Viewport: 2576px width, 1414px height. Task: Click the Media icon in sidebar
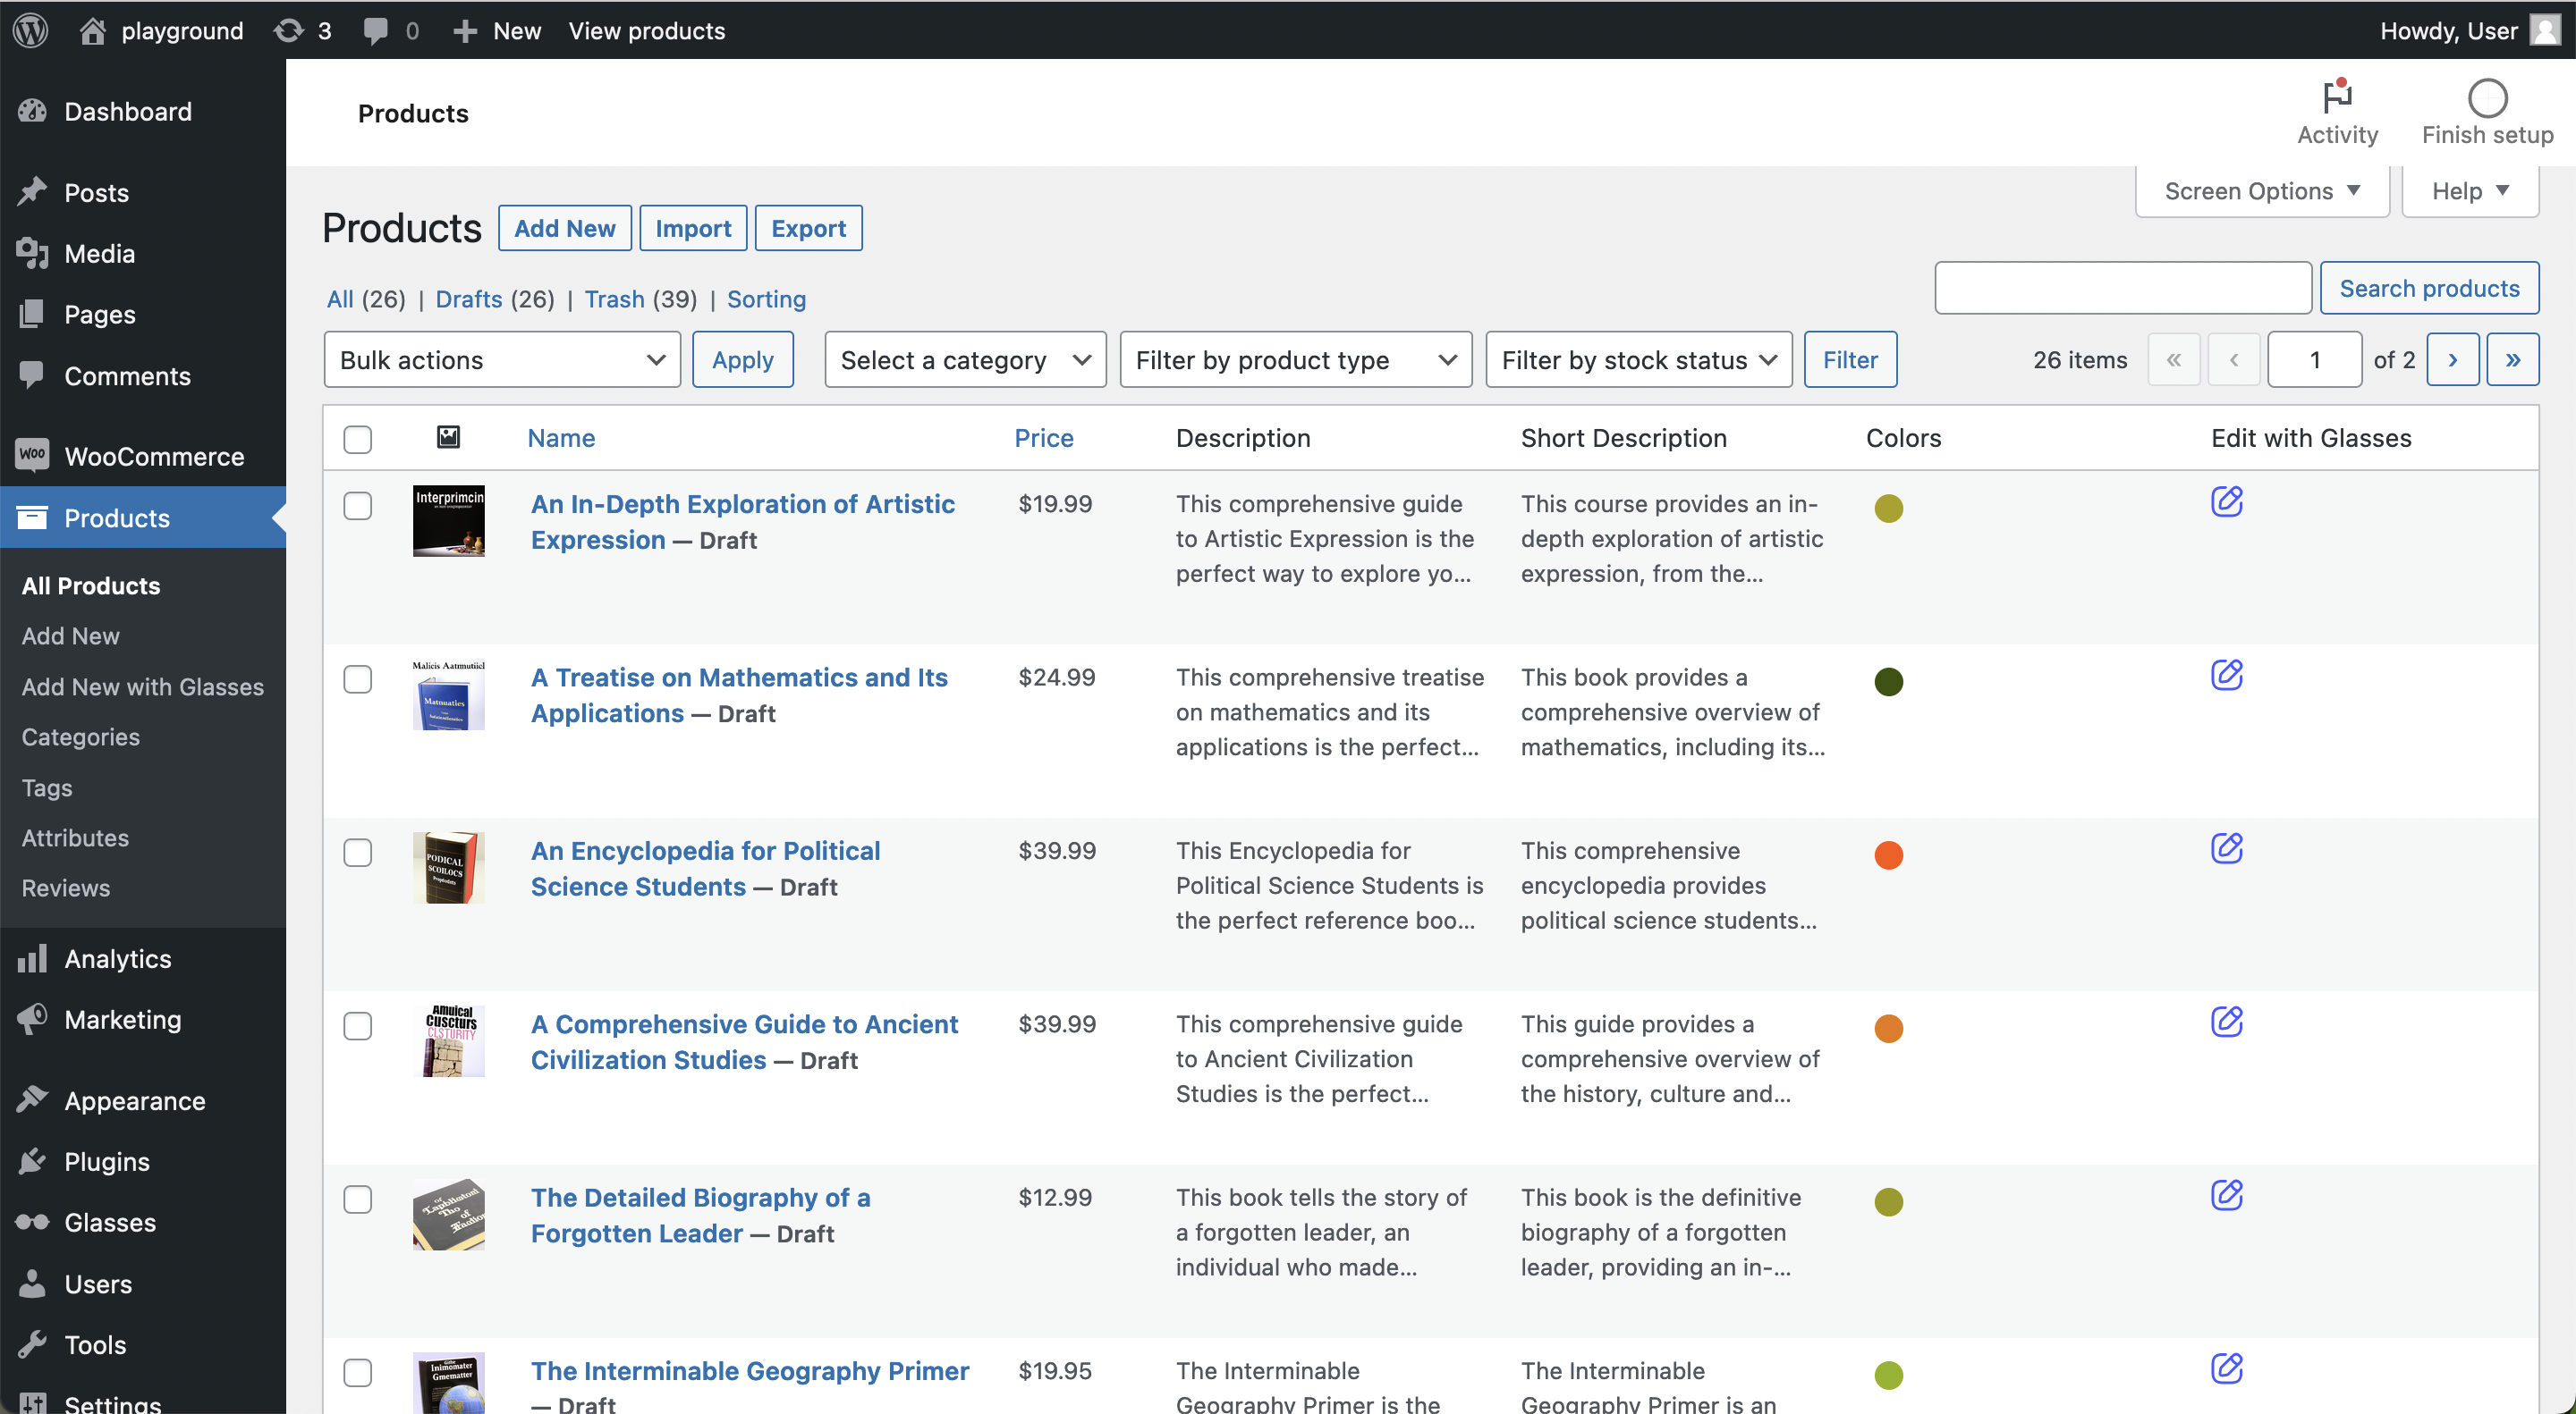click(32, 253)
